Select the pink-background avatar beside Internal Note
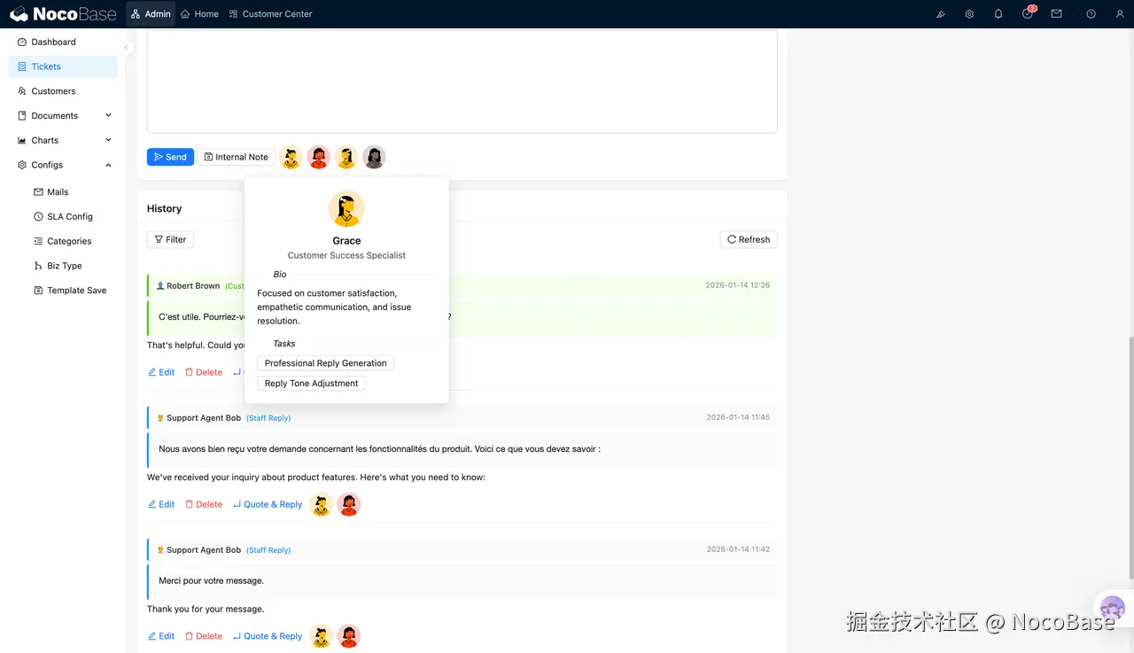 (319, 157)
